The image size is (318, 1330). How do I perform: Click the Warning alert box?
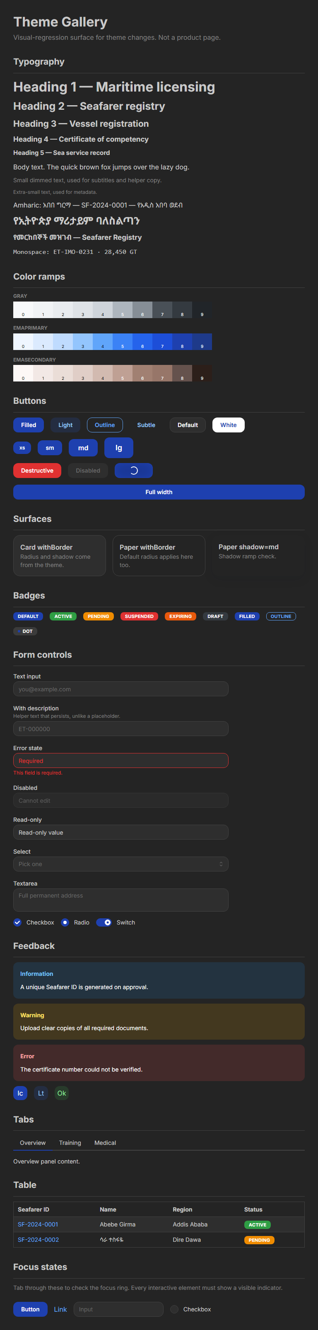pyautogui.click(x=159, y=1021)
